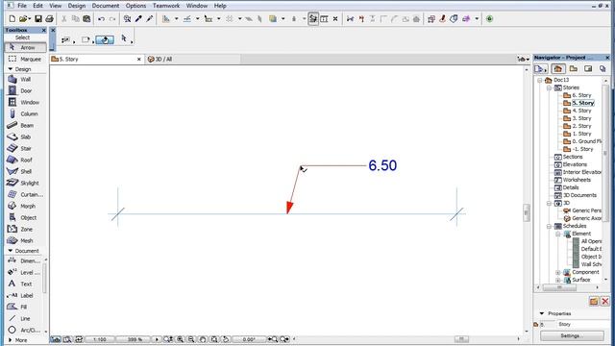Viewport: 615px width, 346px height.
Task: Click the Settings button in navigator
Action: tap(572, 335)
